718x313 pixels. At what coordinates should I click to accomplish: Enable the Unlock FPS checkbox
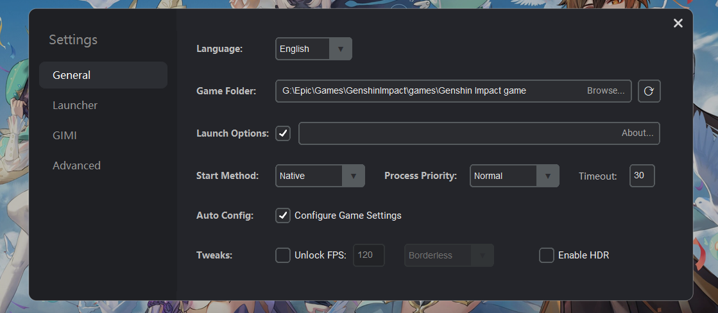(x=283, y=255)
